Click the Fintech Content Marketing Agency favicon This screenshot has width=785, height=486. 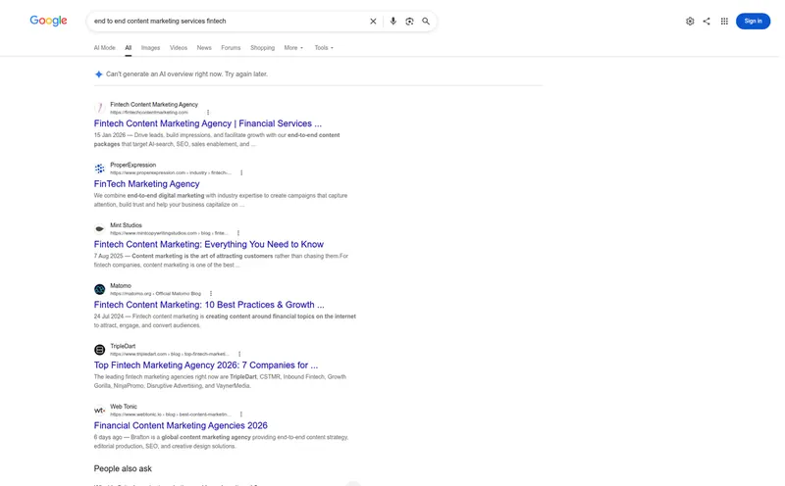pos(100,108)
